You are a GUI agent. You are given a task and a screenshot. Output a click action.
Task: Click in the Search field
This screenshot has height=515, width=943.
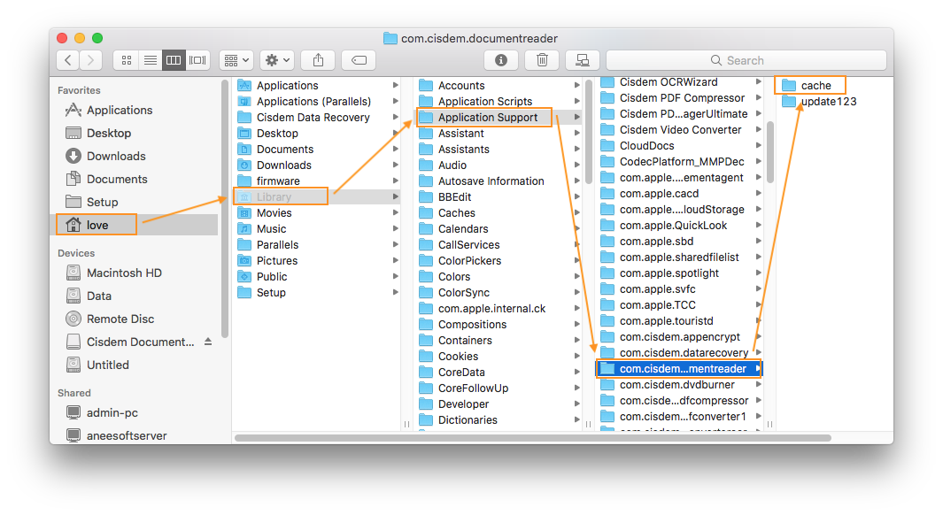click(x=746, y=60)
